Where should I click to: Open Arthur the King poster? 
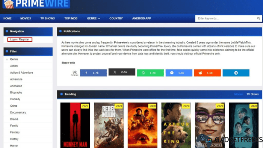[x=176, y=125]
